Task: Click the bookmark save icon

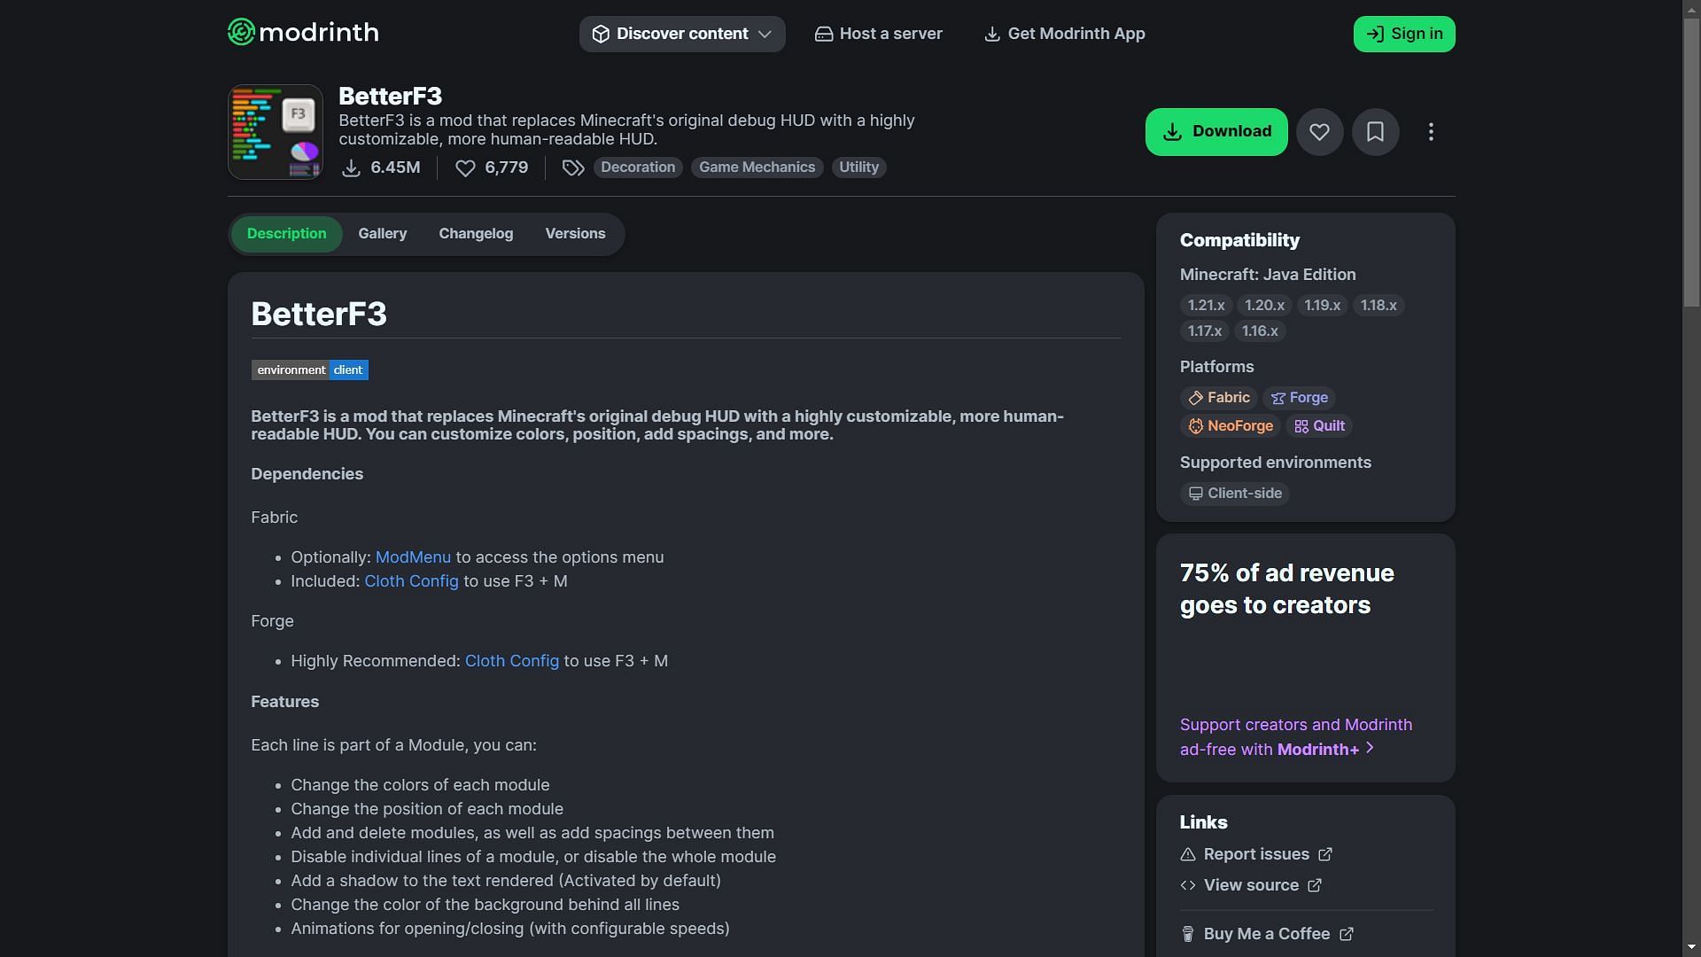Action: coord(1375,131)
